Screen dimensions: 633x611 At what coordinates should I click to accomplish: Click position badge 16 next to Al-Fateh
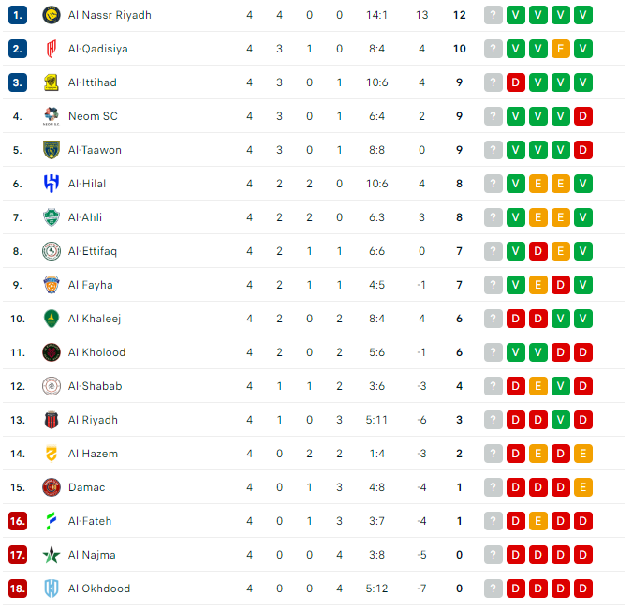(x=18, y=521)
